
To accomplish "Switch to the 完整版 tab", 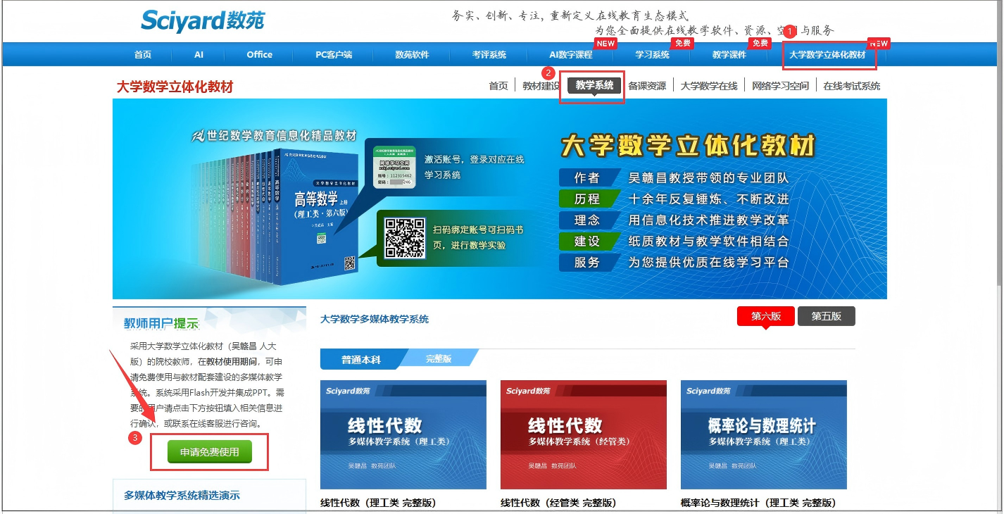I will point(439,359).
